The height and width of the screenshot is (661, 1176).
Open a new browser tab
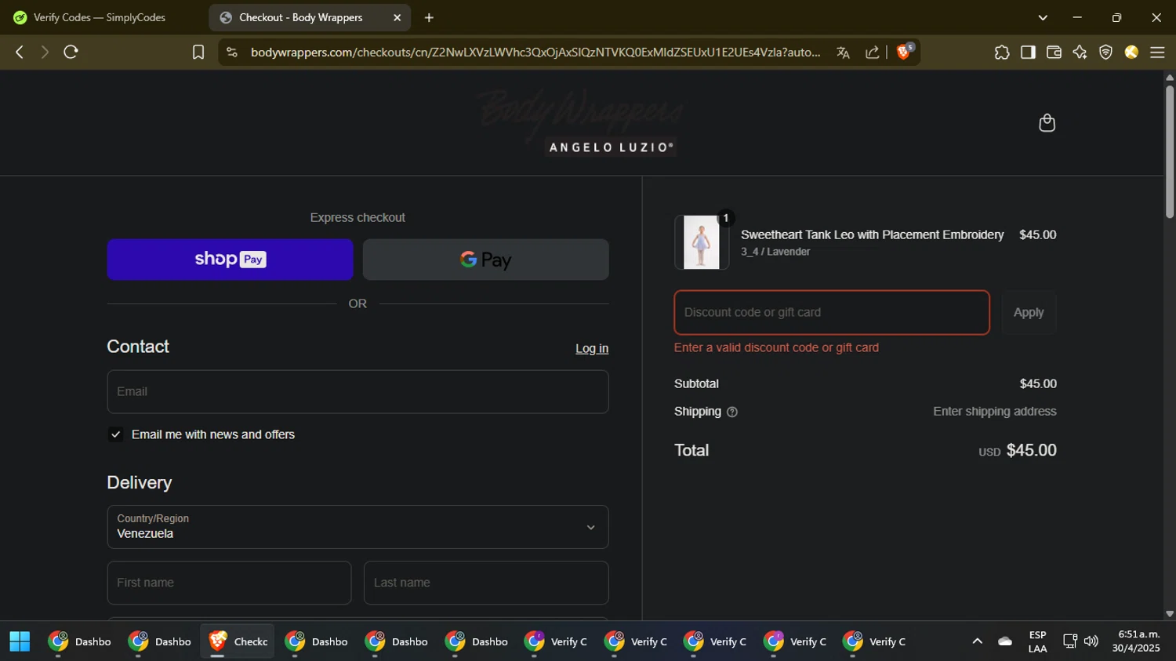(429, 17)
